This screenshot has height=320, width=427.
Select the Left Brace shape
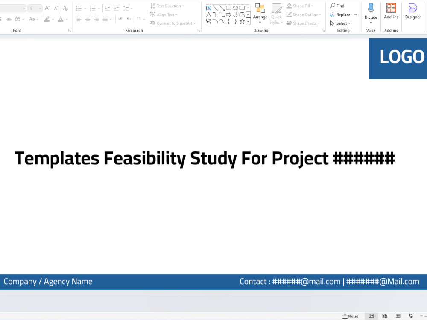click(x=229, y=21)
